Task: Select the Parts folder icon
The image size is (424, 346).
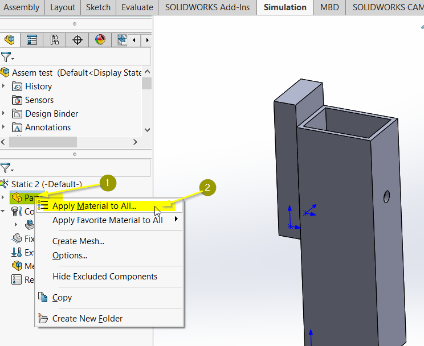Action: (x=17, y=197)
